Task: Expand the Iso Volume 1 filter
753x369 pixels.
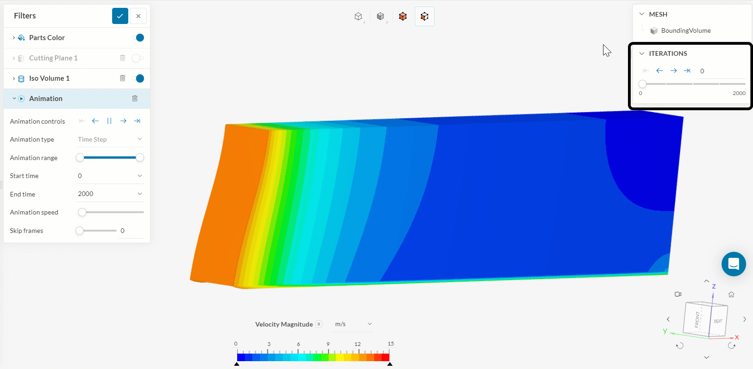Action: (14, 78)
